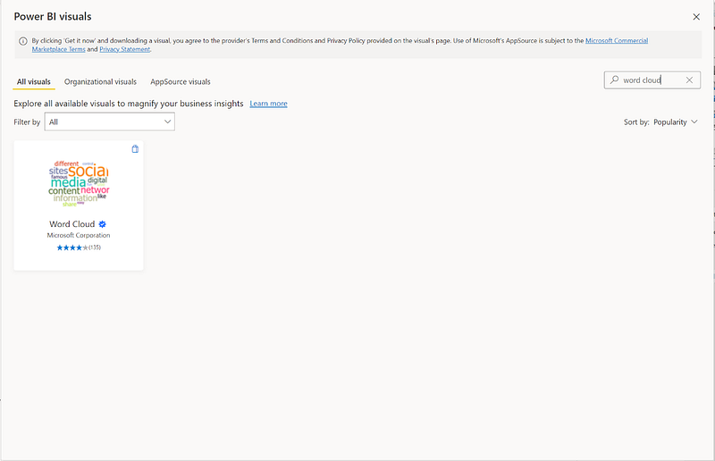Click the star rating with 135 reviews
The width and height of the screenshot is (715, 461).
[79, 247]
